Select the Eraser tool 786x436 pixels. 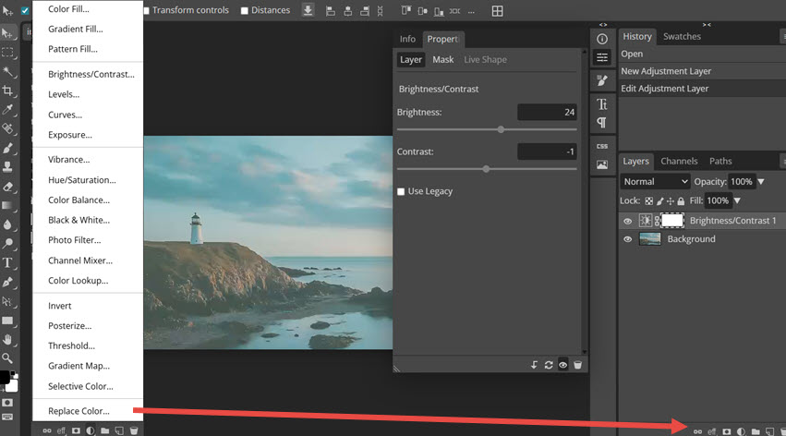point(7,187)
